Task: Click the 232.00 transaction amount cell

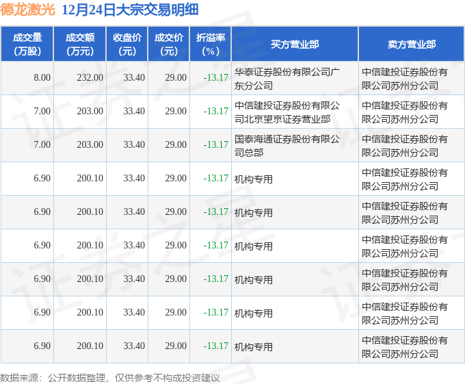Action: [80, 78]
